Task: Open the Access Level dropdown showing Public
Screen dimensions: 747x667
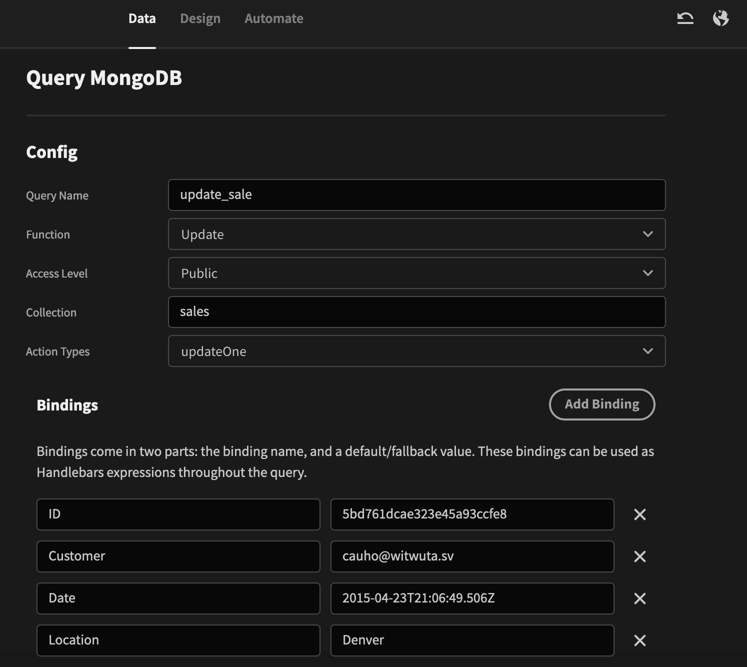Action: pyautogui.click(x=416, y=273)
